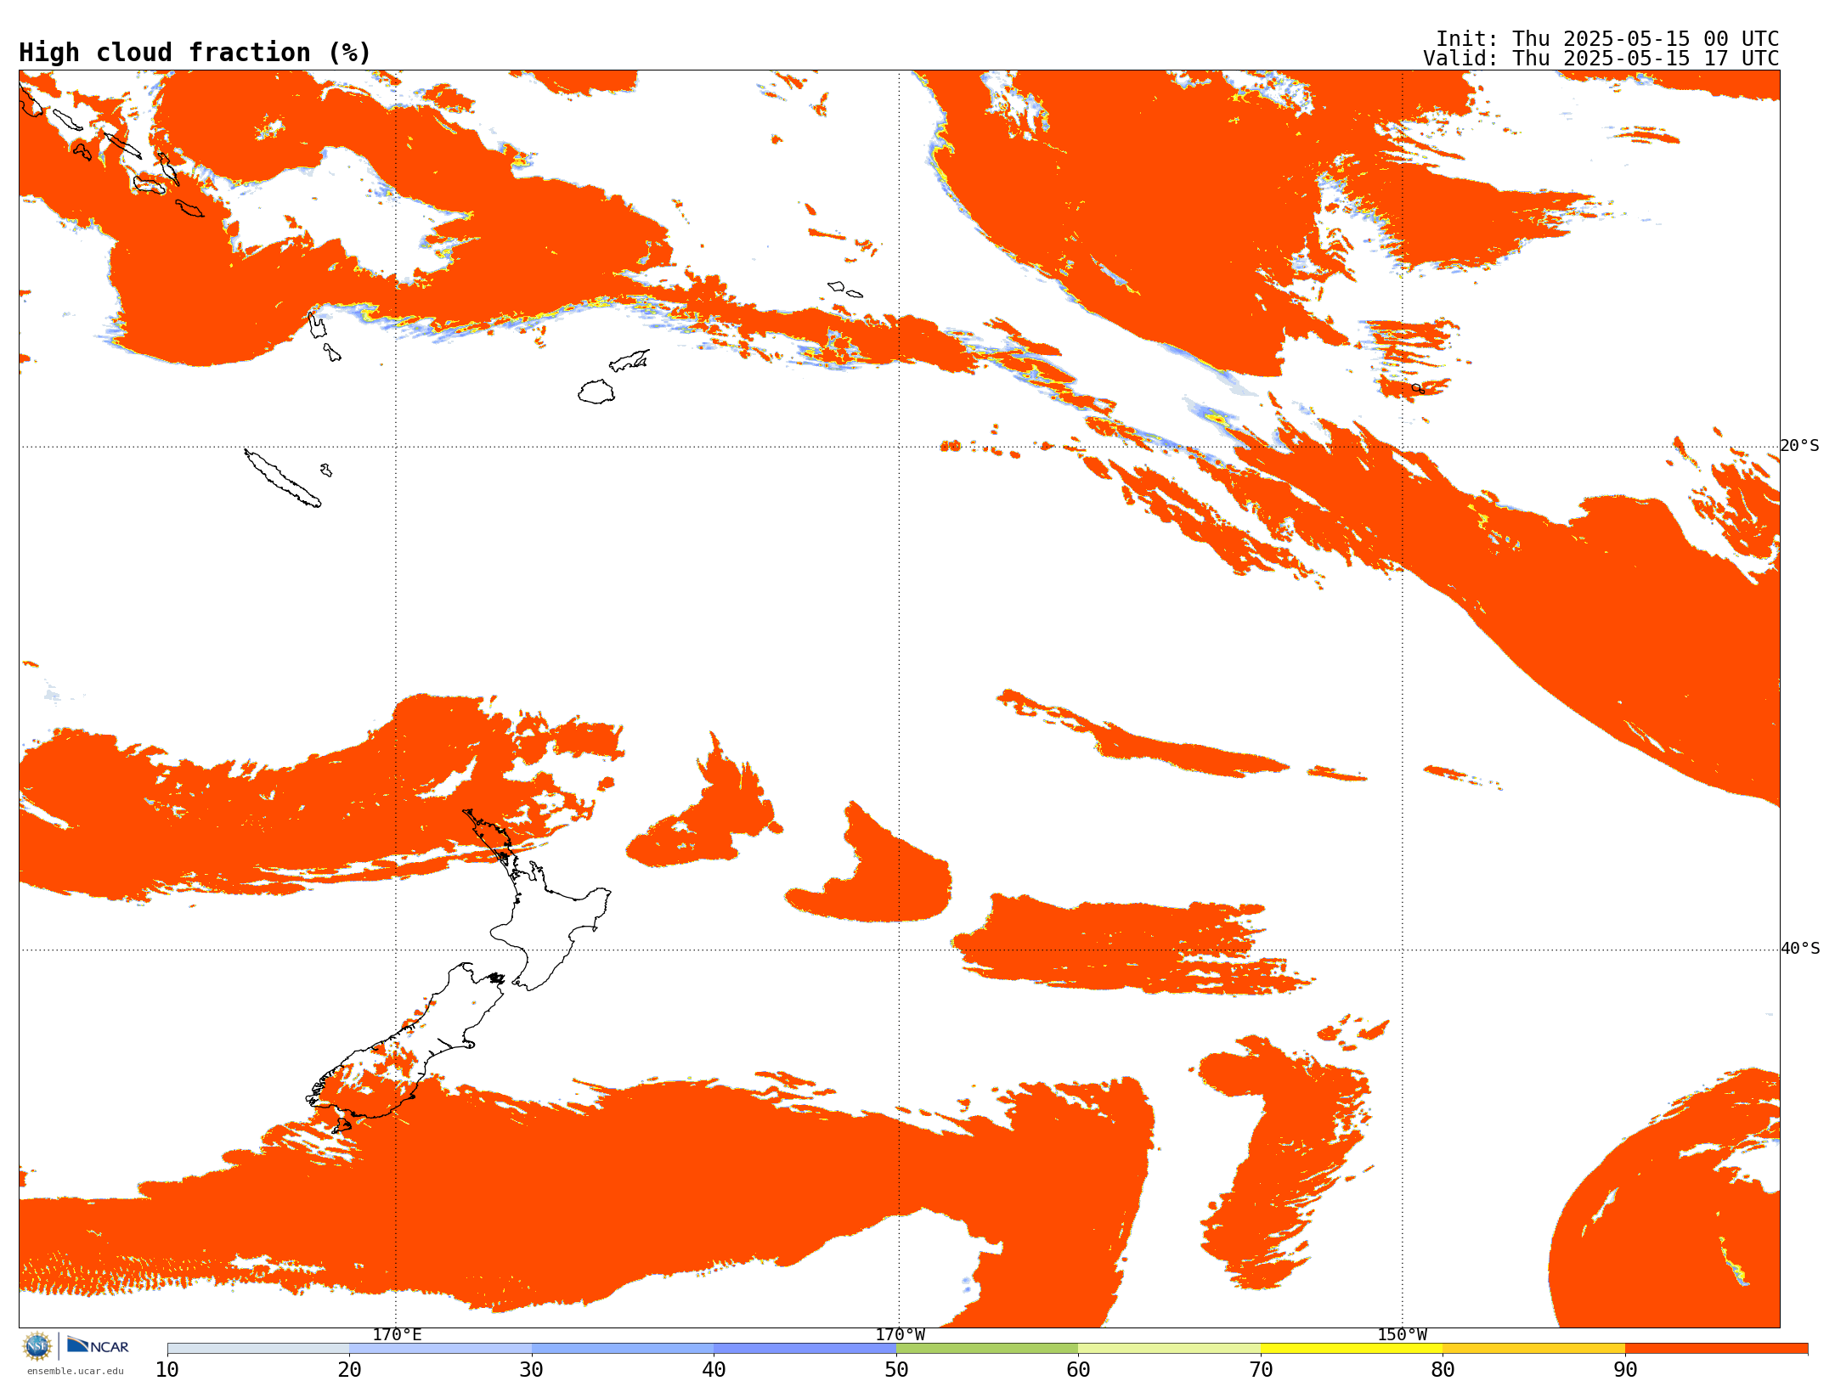Click the 20°S latitude label
The width and height of the screenshot is (1835, 1381).
pyautogui.click(x=1800, y=446)
